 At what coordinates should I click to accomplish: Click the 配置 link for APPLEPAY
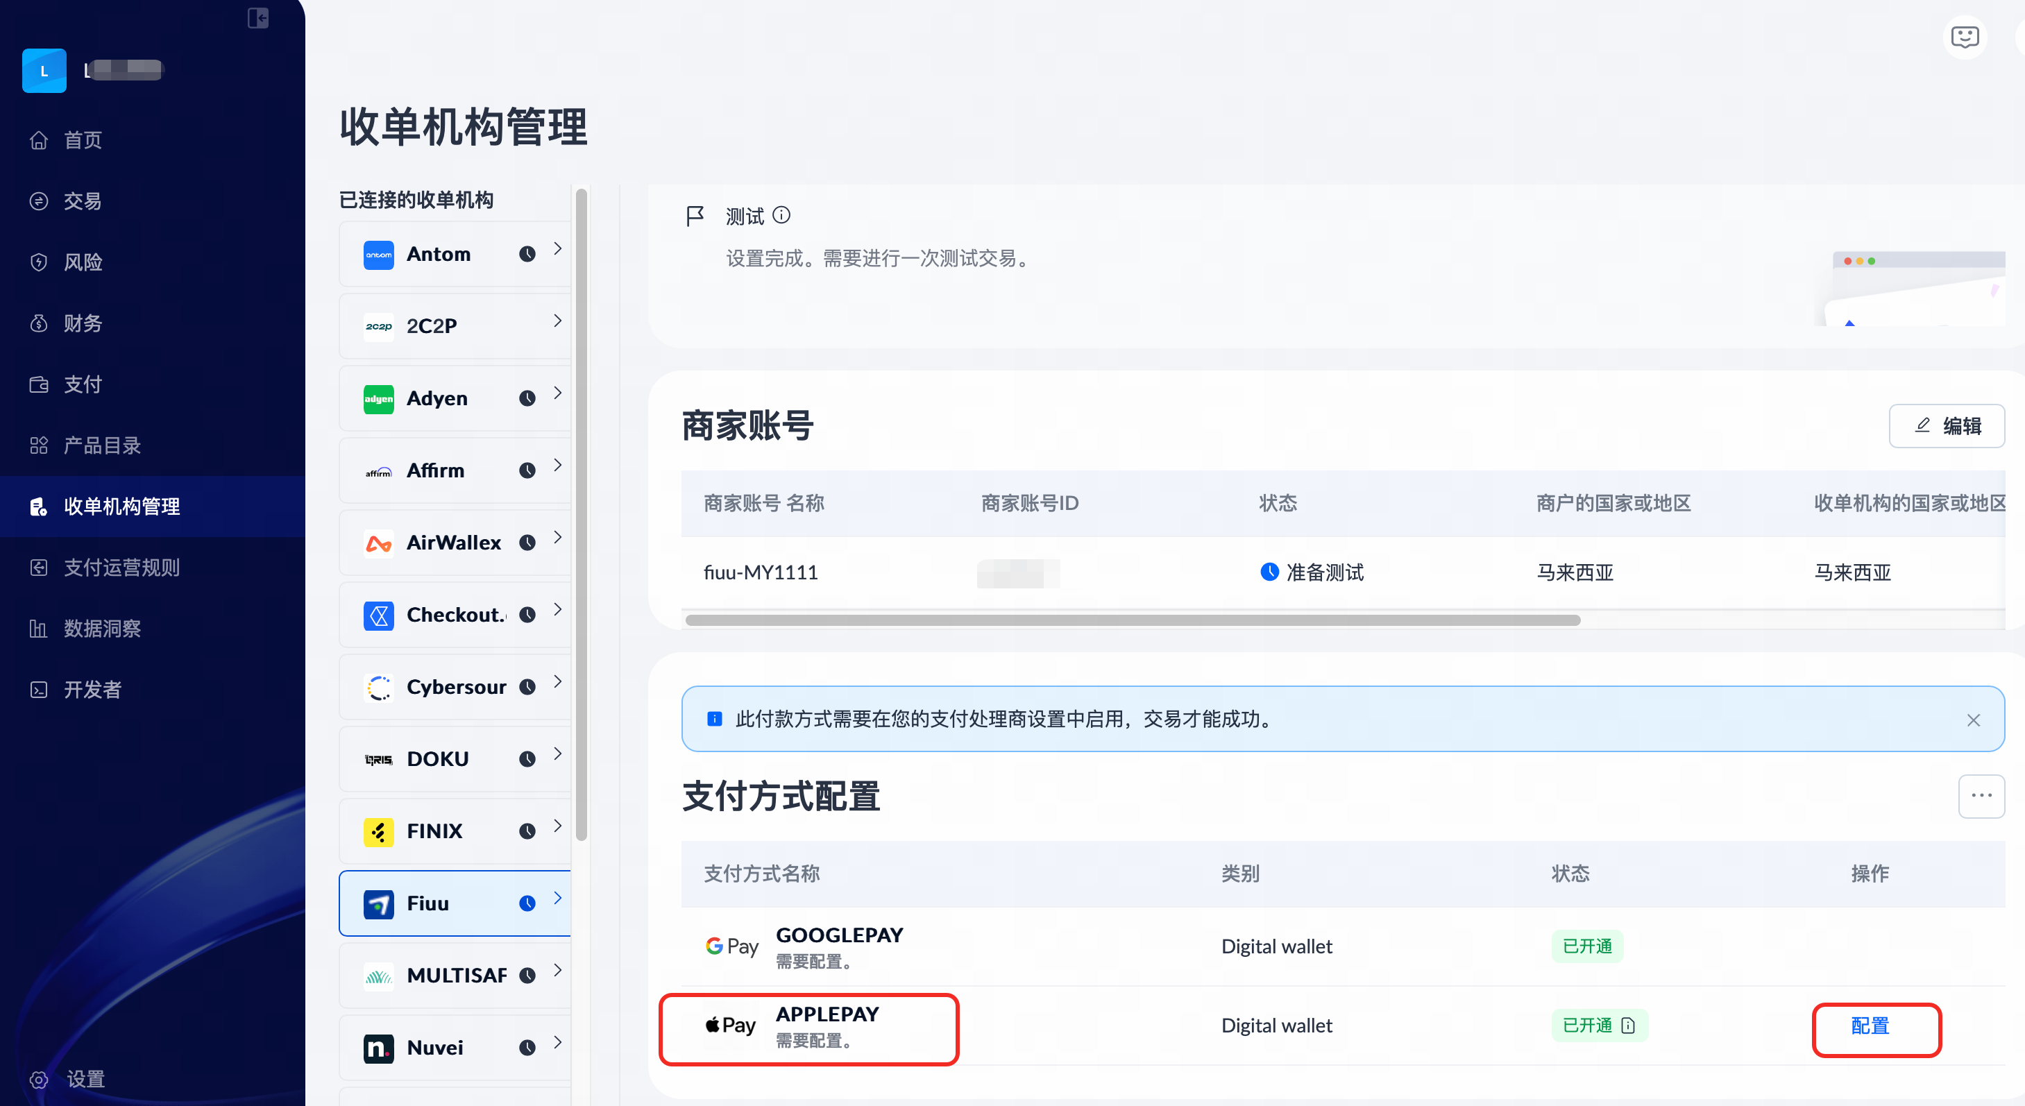[1870, 1026]
